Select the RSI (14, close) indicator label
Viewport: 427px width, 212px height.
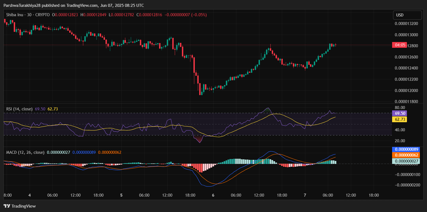click(20, 109)
